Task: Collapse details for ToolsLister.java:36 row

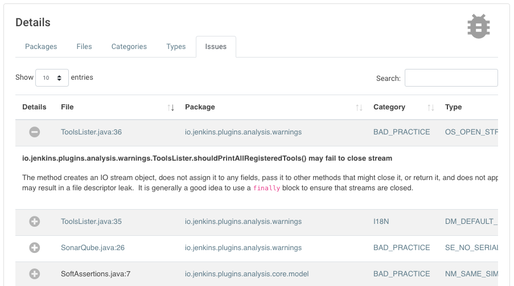Action: pyautogui.click(x=35, y=132)
